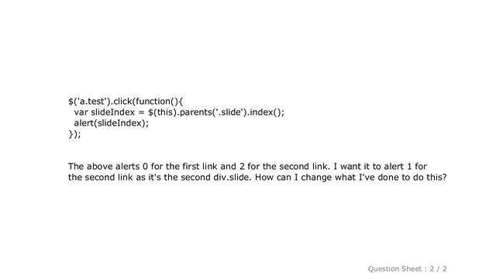Click the sentence starting "How can I change"
This screenshot has width=496, height=279.
(x=351, y=177)
